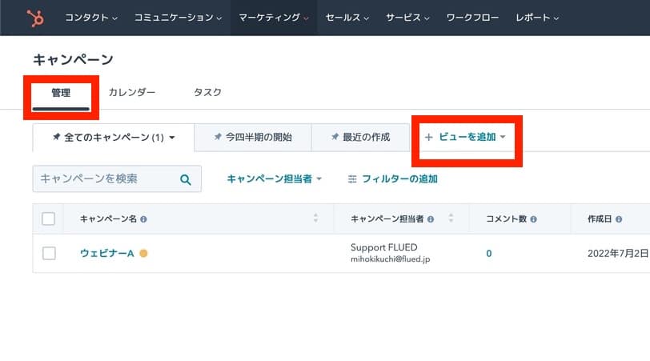Click the search magnifier icon
Image resolution: width=650 pixels, height=361 pixels.
pos(186,179)
